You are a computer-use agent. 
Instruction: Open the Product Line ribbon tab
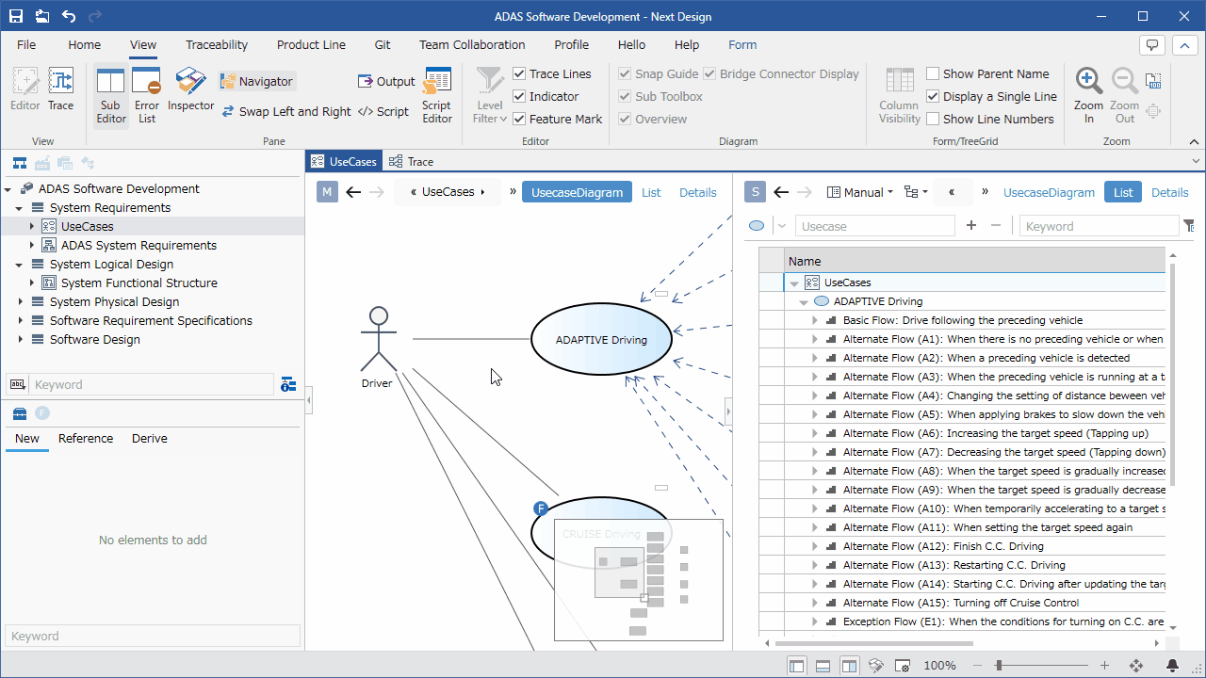click(x=311, y=44)
